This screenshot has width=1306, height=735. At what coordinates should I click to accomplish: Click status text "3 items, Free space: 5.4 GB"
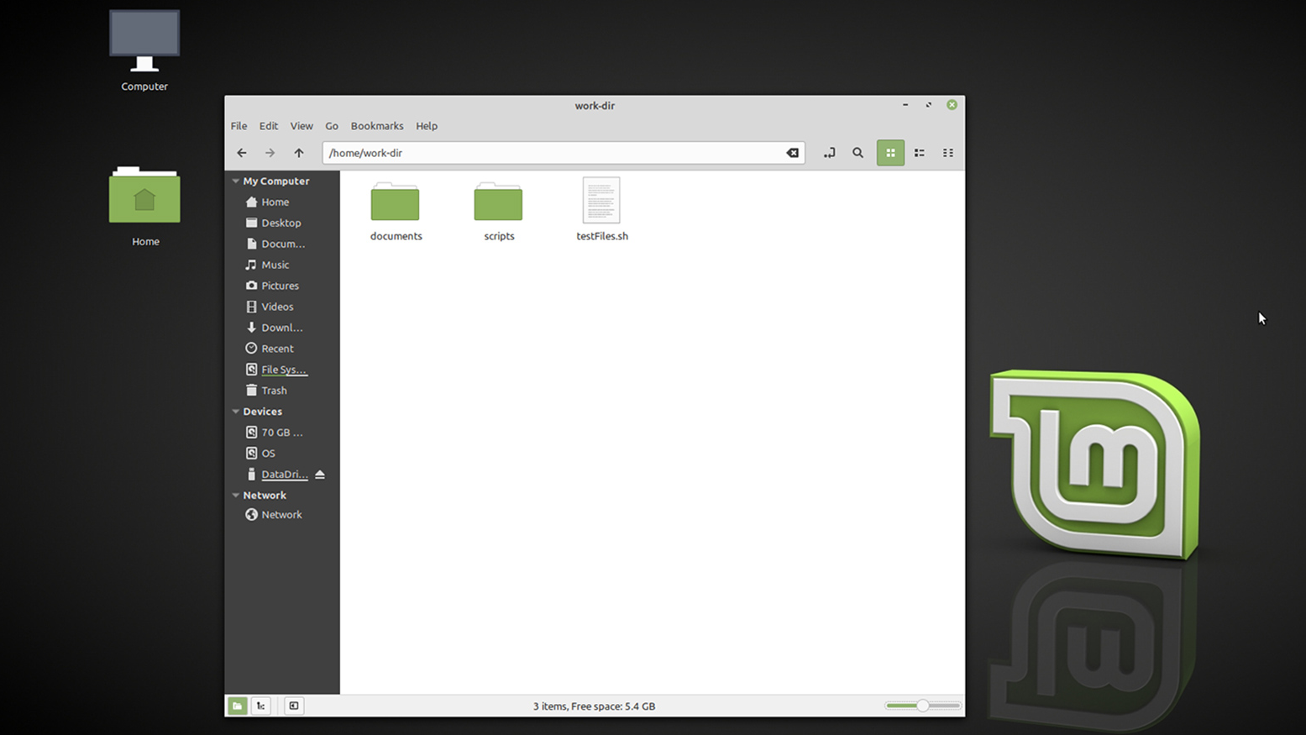coord(594,706)
